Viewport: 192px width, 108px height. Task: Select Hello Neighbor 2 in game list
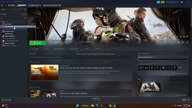tap(10, 36)
